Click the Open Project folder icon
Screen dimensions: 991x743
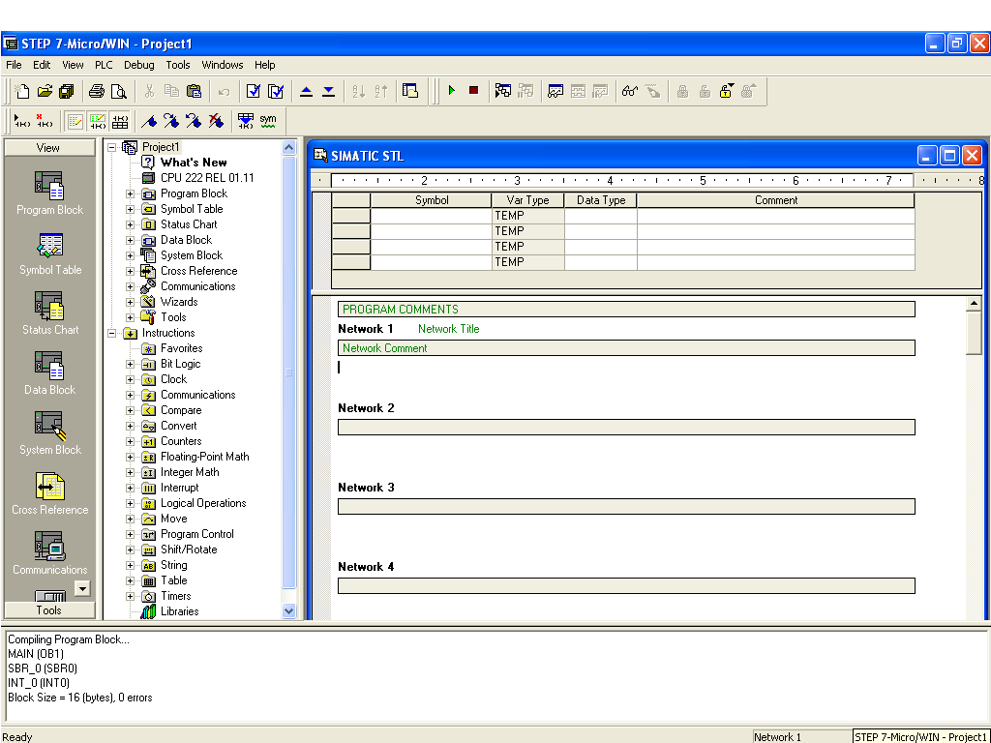[45, 92]
